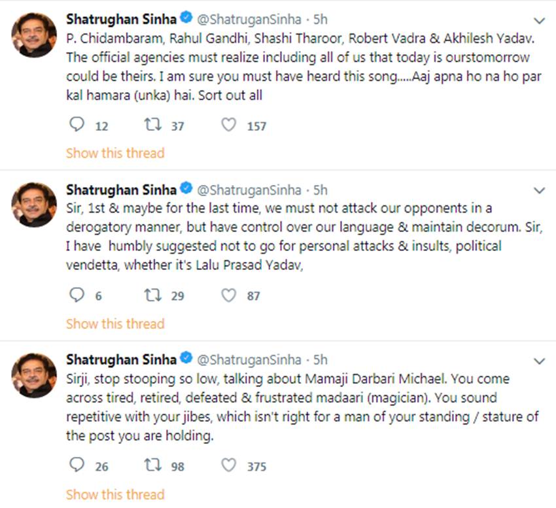
Task: Retweet the tweet with 98 retweets
Action: click(152, 466)
